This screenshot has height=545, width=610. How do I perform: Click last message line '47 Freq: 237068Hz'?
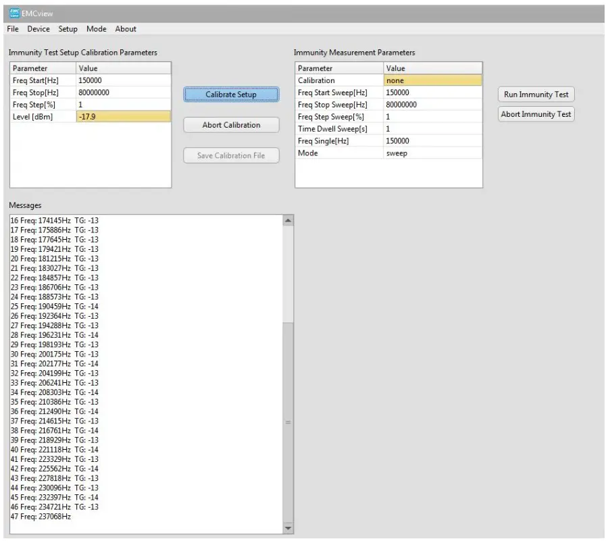click(x=41, y=517)
